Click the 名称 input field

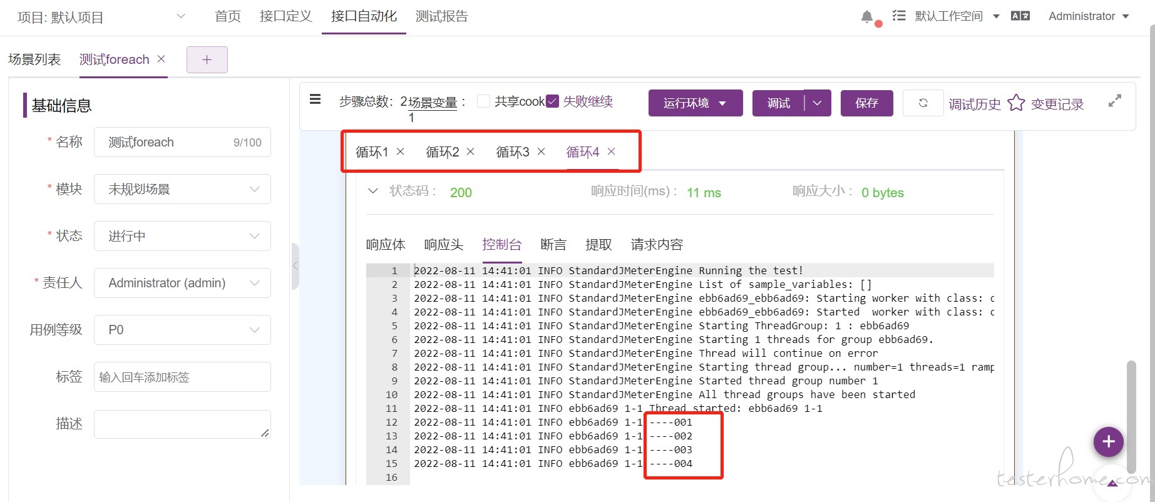click(182, 142)
